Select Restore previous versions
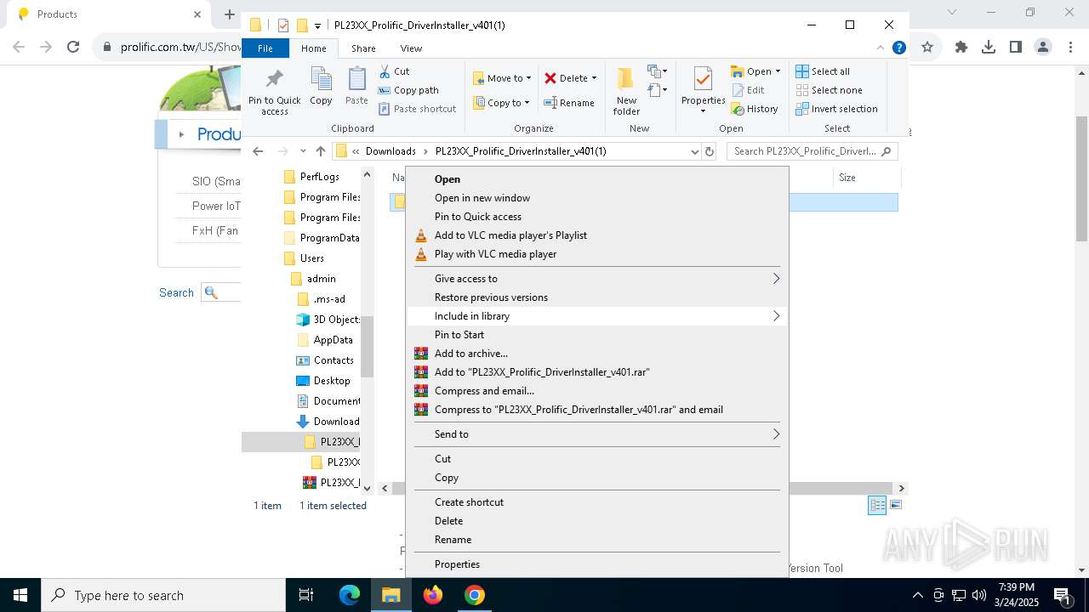 [597, 297]
